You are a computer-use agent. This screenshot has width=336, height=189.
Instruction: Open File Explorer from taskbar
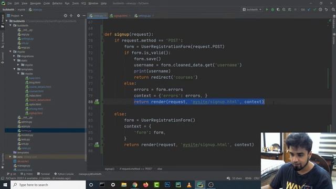coord(124,185)
